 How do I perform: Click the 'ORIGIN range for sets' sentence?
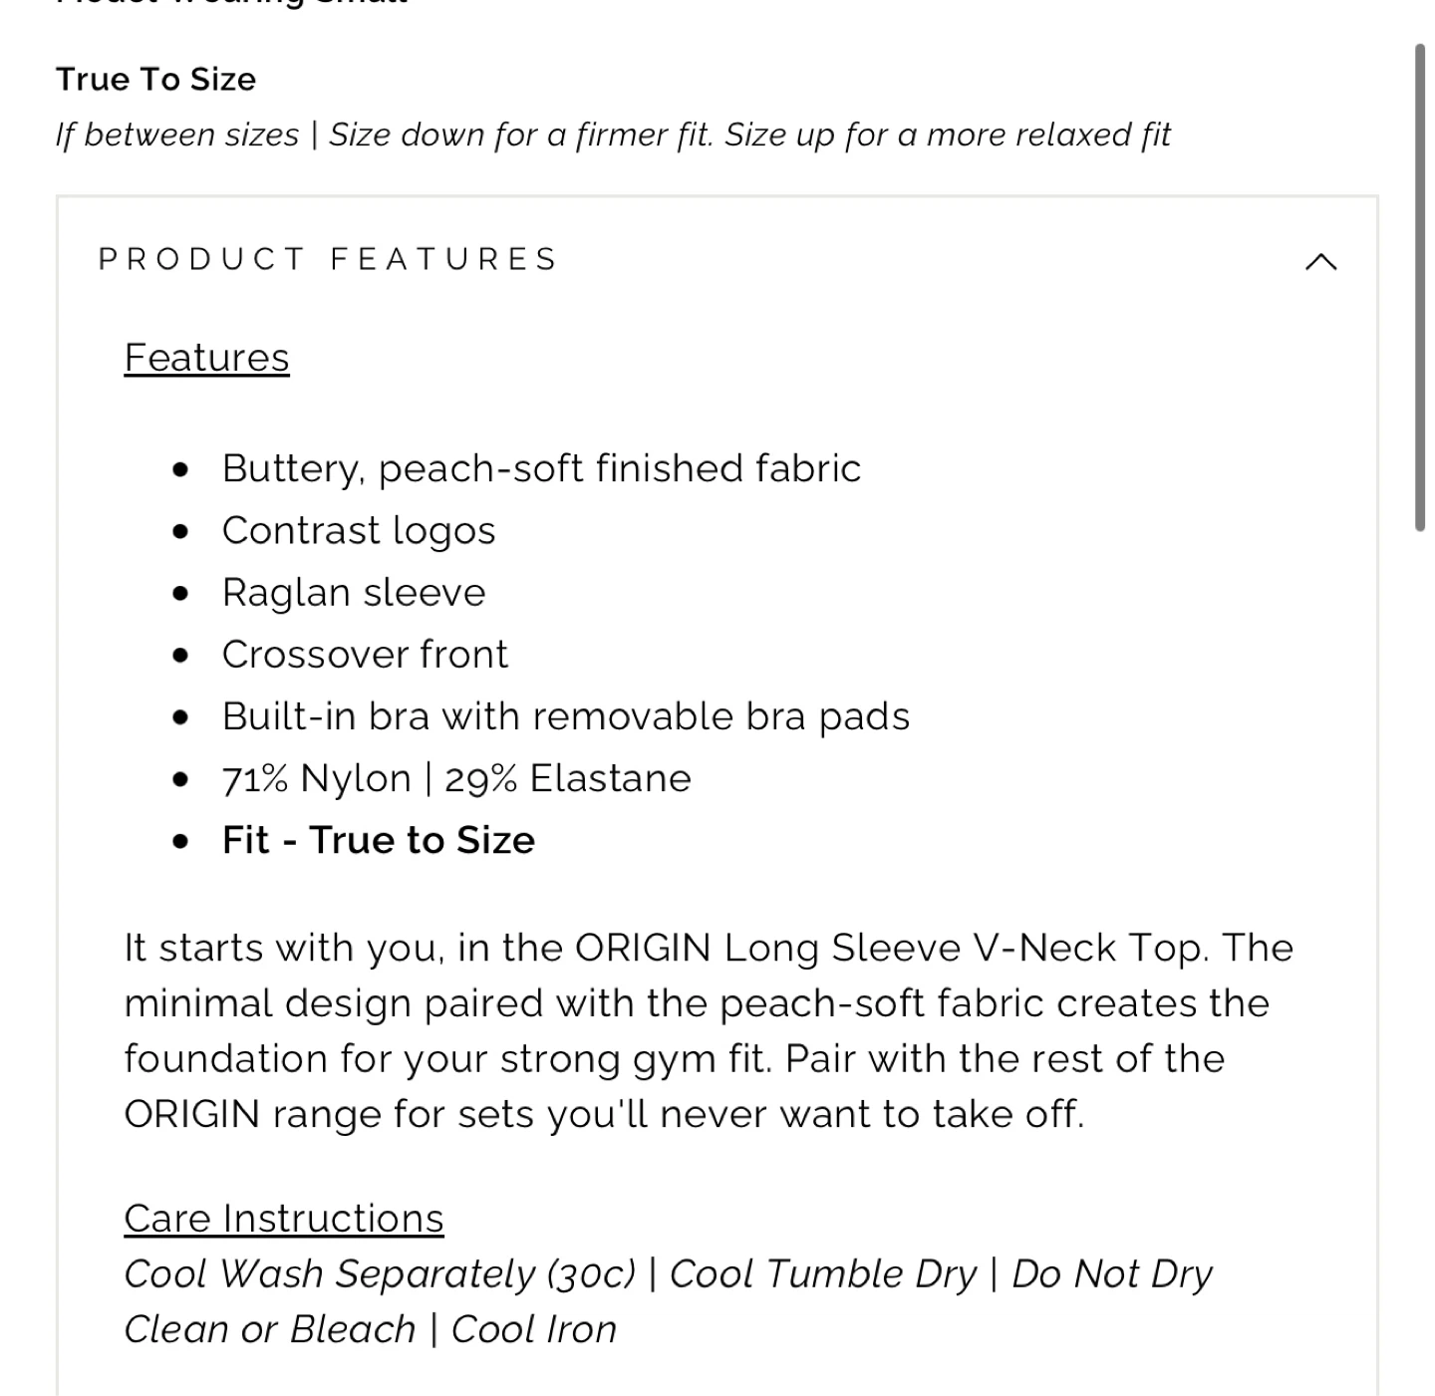point(604,1114)
